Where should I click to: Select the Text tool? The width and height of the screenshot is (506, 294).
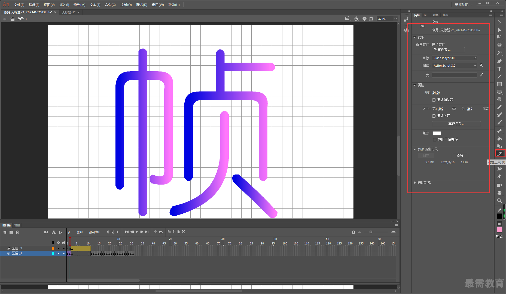(499, 69)
